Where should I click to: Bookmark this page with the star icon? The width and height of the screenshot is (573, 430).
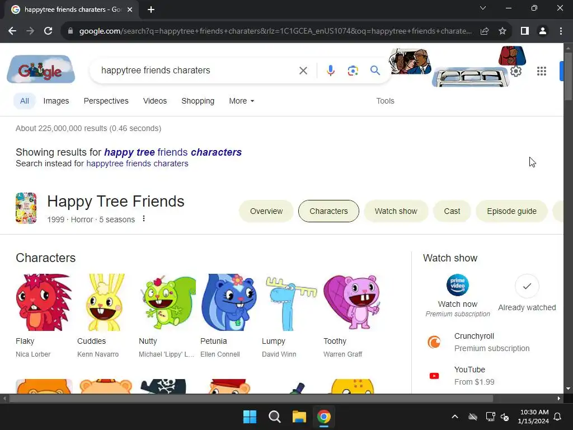click(502, 31)
